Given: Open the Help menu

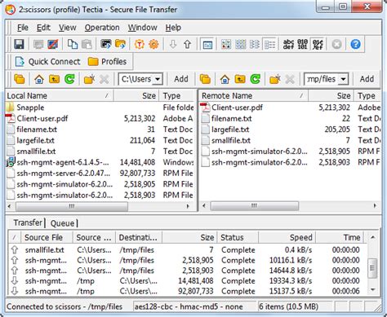Looking at the screenshot, I should (173, 28).
